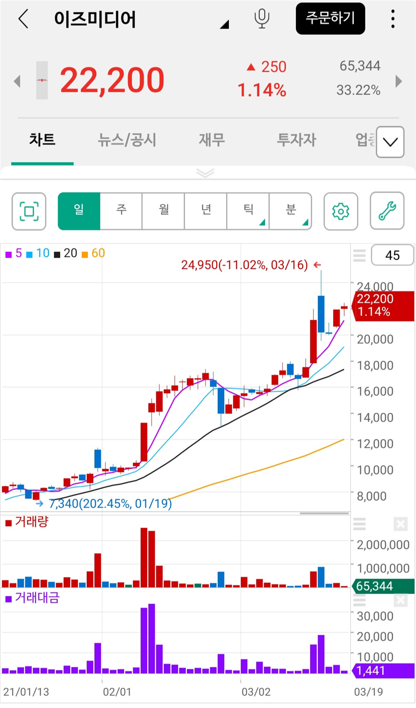Select the 주 weekly period
Screen dimensions: 416x708
121,211
